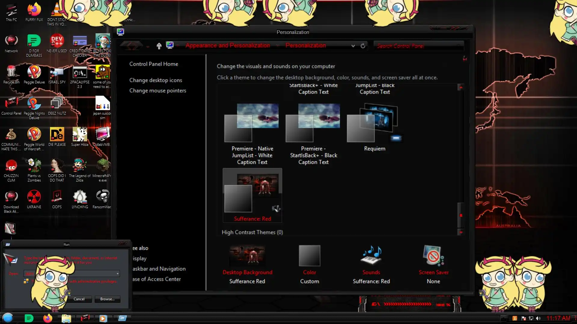Image resolution: width=577 pixels, height=324 pixels.
Task: Open Firefox from the taskbar
Action: [47, 318]
